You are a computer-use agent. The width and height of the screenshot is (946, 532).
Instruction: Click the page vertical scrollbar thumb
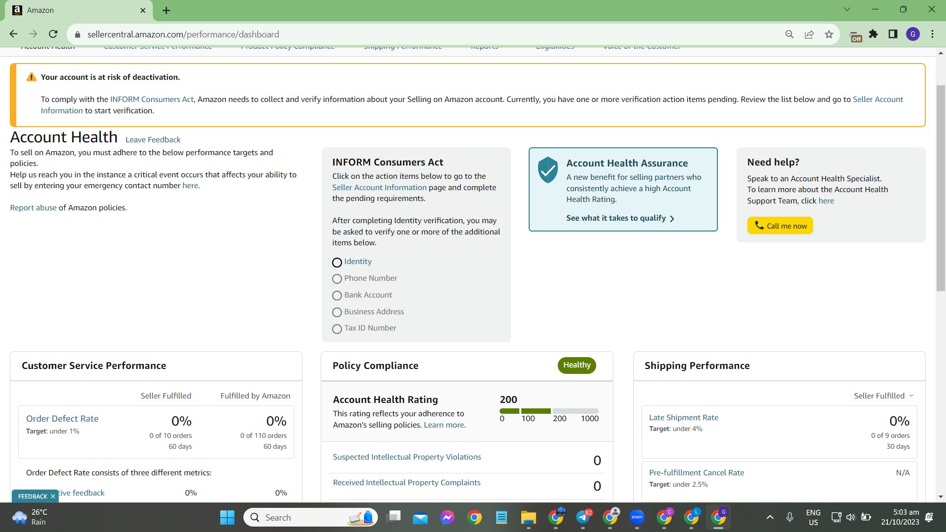pyautogui.click(x=941, y=188)
